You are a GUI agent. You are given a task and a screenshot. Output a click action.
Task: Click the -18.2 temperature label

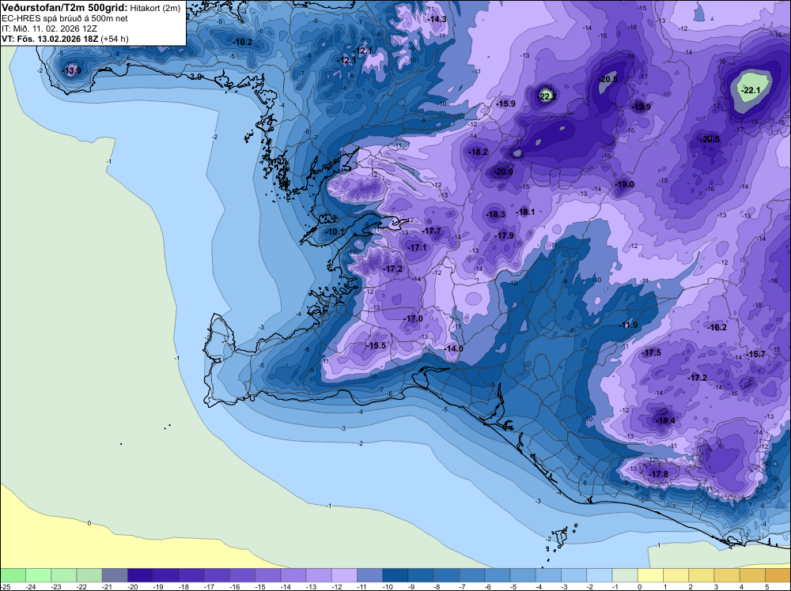tap(479, 152)
